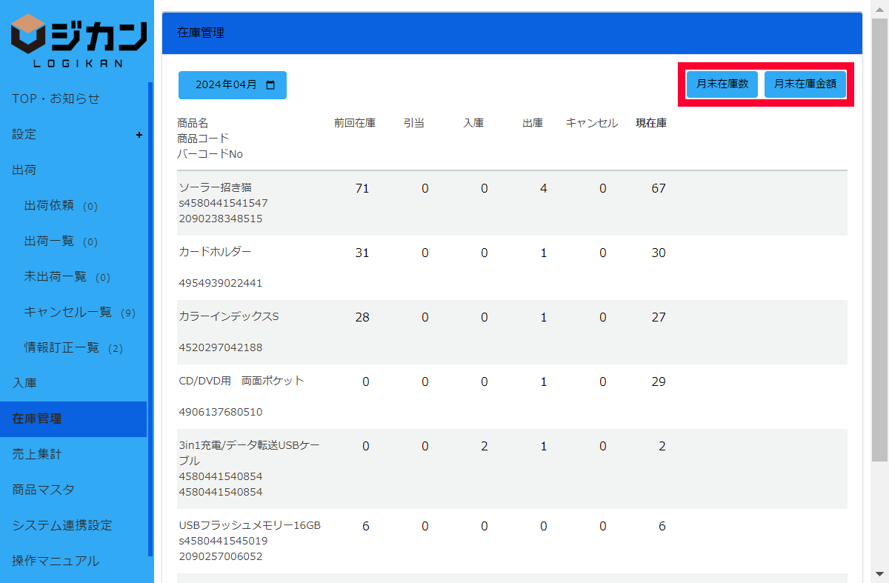Open calendar picker icon in month field
This screenshot has height=583, width=889.
point(270,85)
